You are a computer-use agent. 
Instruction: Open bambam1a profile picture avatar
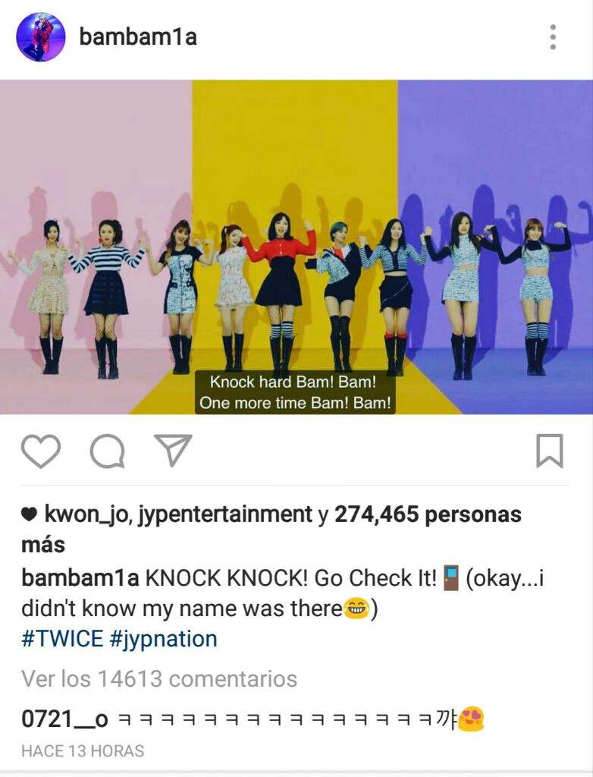pyautogui.click(x=41, y=37)
